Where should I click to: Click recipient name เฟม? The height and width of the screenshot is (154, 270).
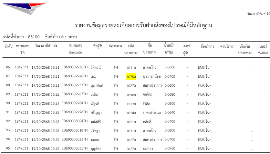[x=94, y=76]
